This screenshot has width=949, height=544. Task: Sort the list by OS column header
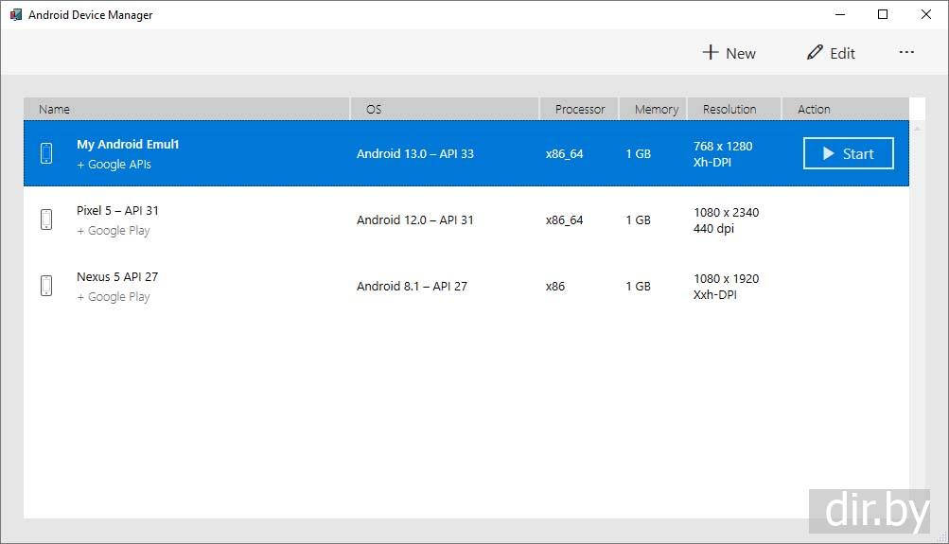click(x=374, y=109)
